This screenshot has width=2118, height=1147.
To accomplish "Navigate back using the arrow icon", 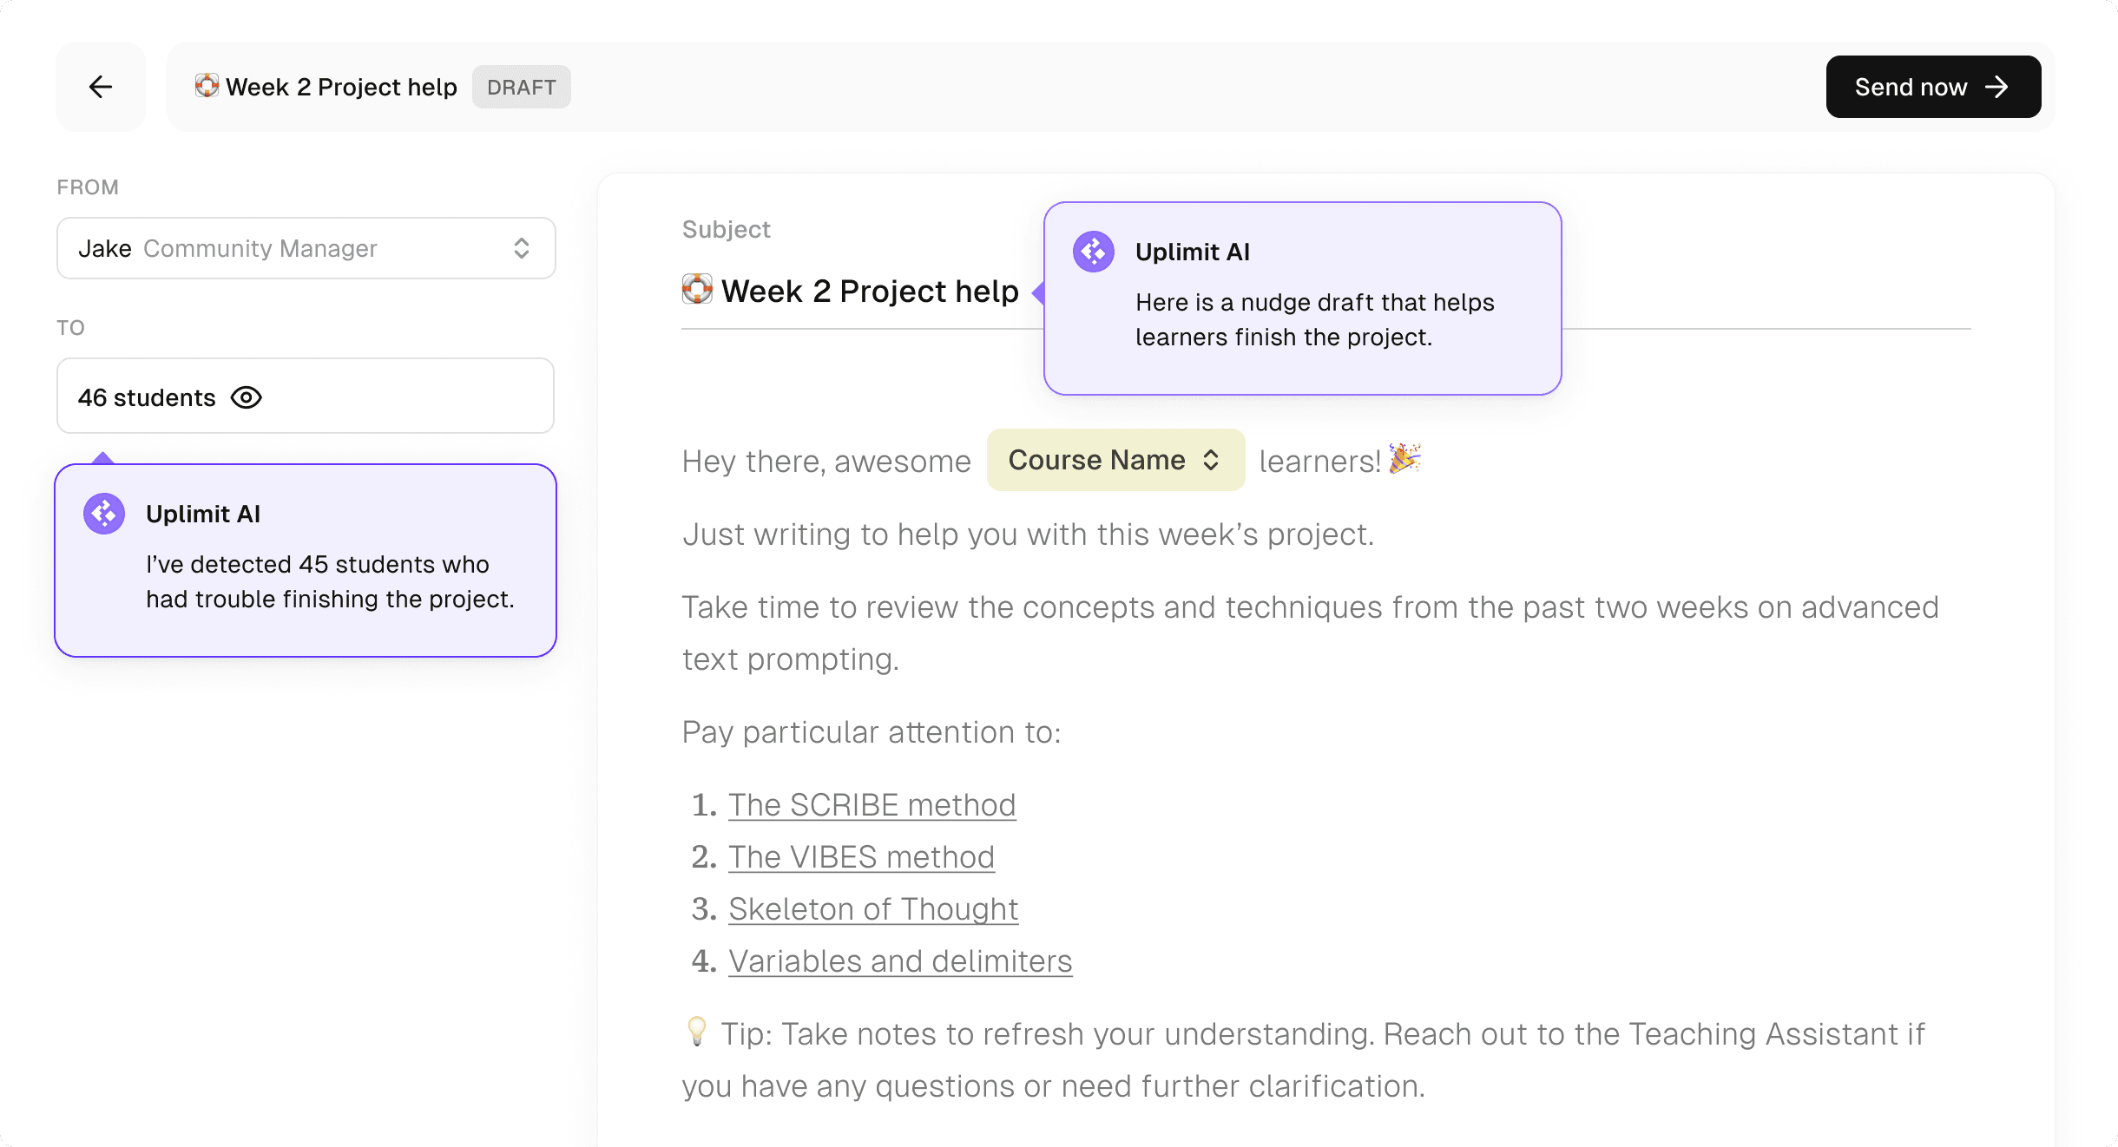I will (x=101, y=87).
